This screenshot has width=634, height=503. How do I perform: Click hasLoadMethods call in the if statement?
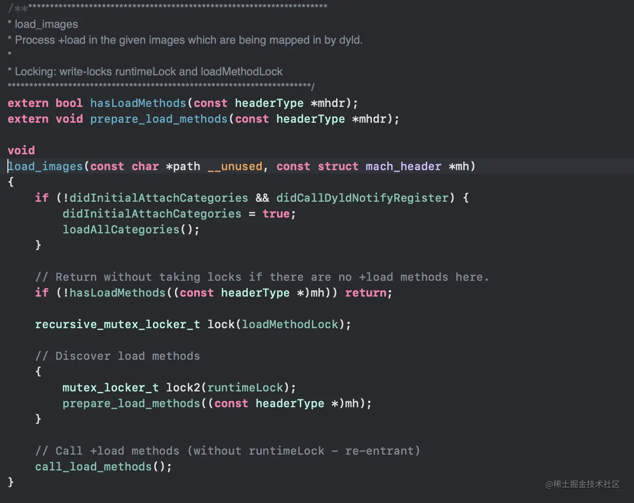pyautogui.click(x=118, y=293)
